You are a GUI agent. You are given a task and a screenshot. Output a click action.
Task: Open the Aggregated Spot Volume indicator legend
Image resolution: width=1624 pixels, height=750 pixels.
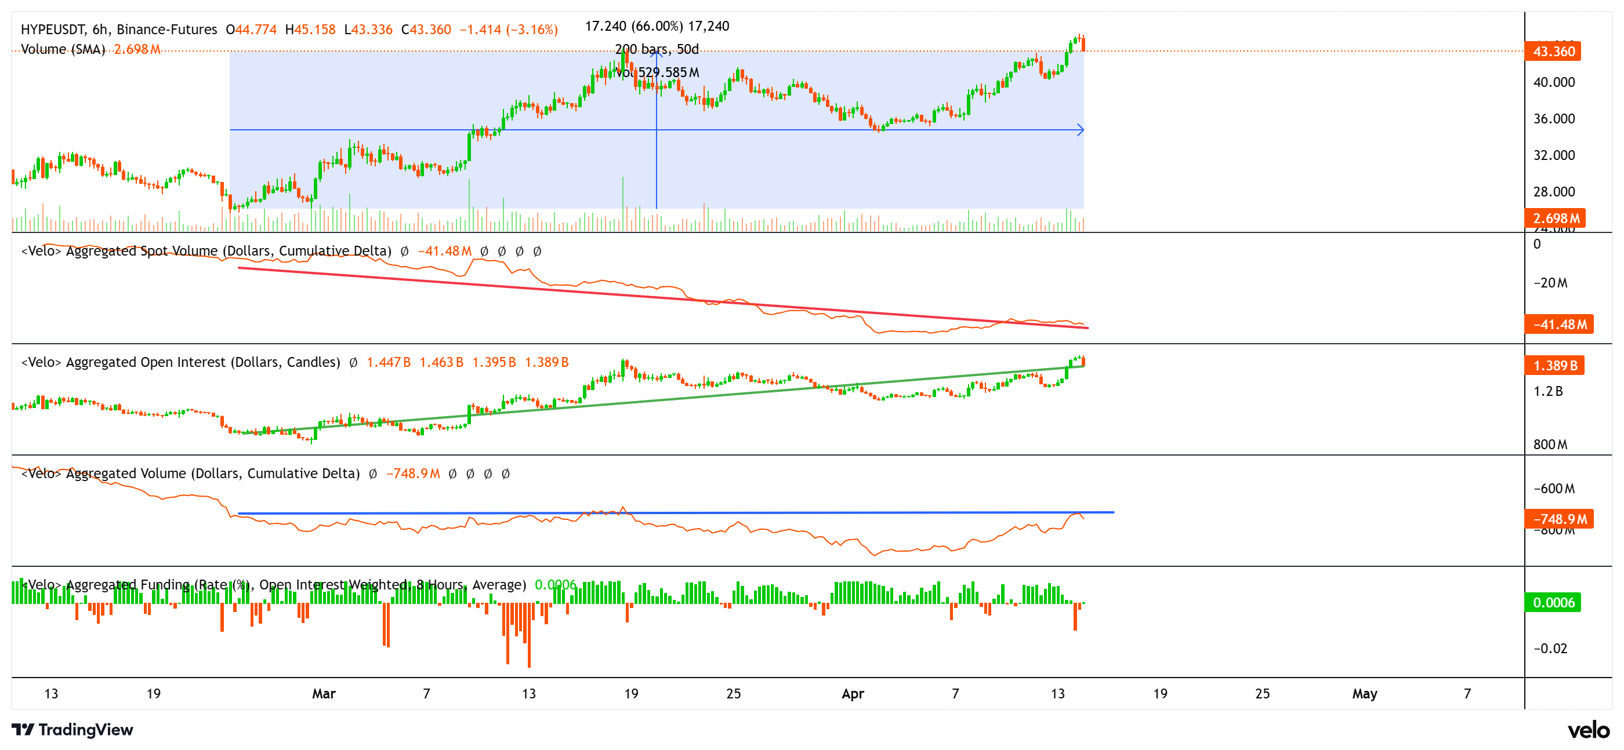[x=206, y=251]
